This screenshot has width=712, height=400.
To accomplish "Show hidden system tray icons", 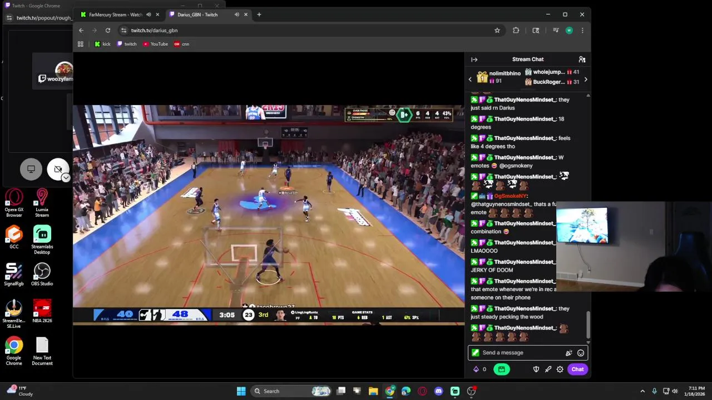I will (x=642, y=391).
